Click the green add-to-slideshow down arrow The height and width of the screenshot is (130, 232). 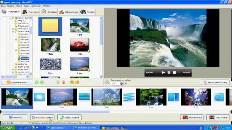(x=58, y=82)
